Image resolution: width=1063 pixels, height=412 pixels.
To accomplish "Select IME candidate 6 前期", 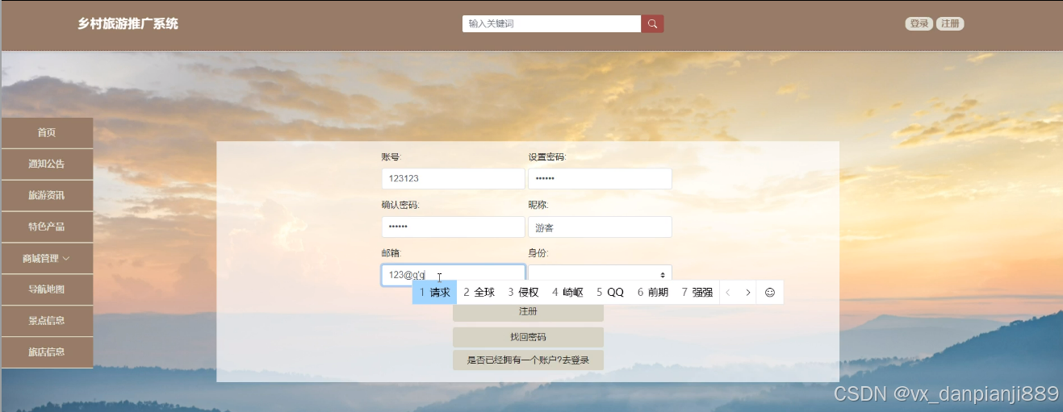I will pyautogui.click(x=653, y=293).
